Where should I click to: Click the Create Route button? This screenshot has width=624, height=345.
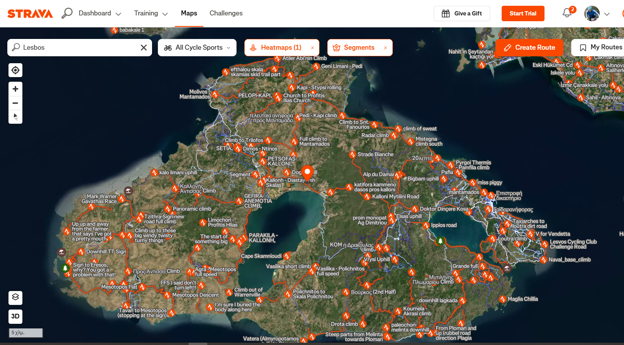[x=529, y=48]
